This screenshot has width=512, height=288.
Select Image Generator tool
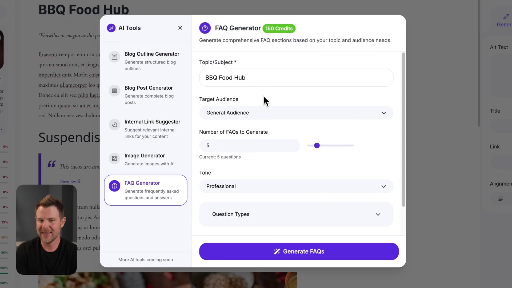(146, 159)
